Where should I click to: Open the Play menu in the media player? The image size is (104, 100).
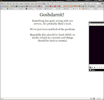[x=97, y=25]
